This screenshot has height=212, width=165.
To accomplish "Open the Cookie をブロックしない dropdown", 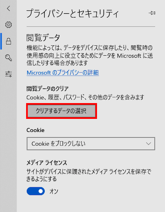I will click(x=91, y=144).
